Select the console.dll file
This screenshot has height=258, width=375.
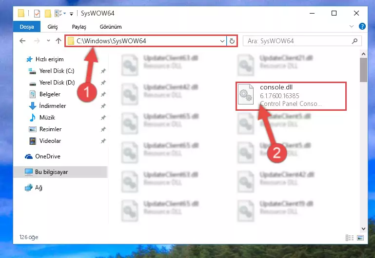291,96
